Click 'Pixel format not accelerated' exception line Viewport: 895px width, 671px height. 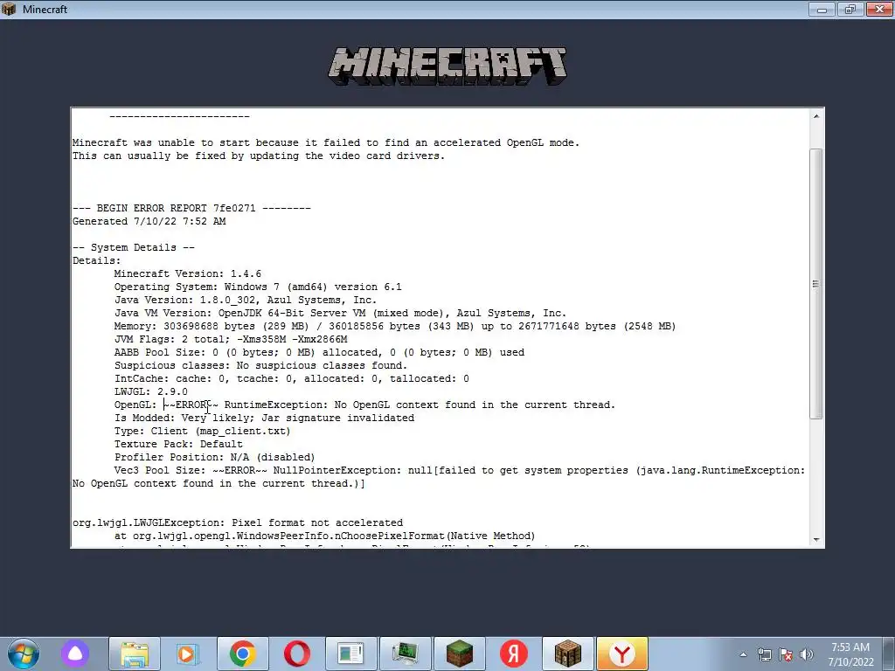tap(238, 522)
